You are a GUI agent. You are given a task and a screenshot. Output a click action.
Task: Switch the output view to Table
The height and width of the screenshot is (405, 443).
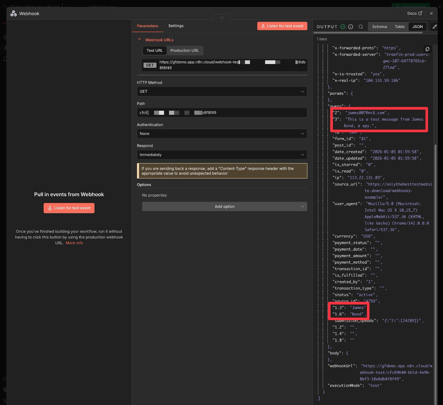point(399,27)
